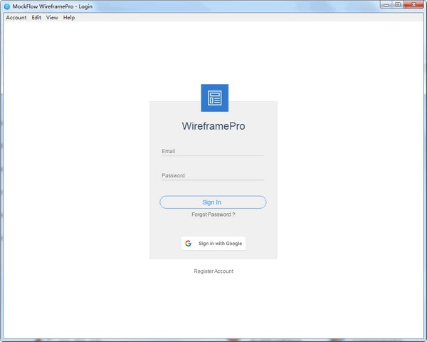
Task: Maximize the MockFlow WireframePro window
Action: click(x=398, y=5)
